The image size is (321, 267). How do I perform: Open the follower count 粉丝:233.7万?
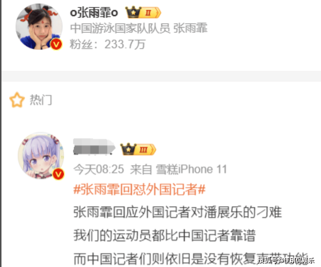[x=108, y=44]
